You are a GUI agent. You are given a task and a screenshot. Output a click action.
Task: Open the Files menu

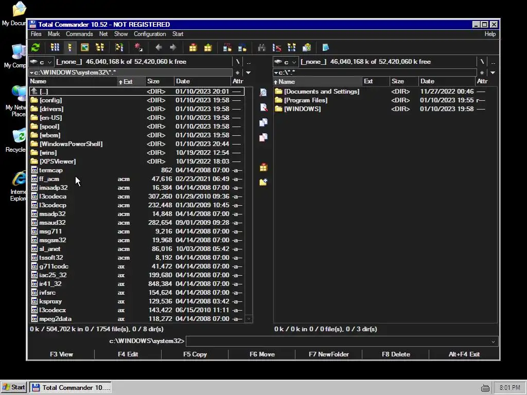[x=36, y=34]
